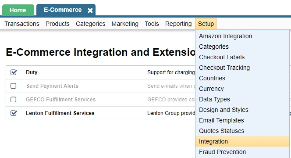Click the 'Support for charging' description text
The height and width of the screenshot is (158, 291).
click(171, 72)
